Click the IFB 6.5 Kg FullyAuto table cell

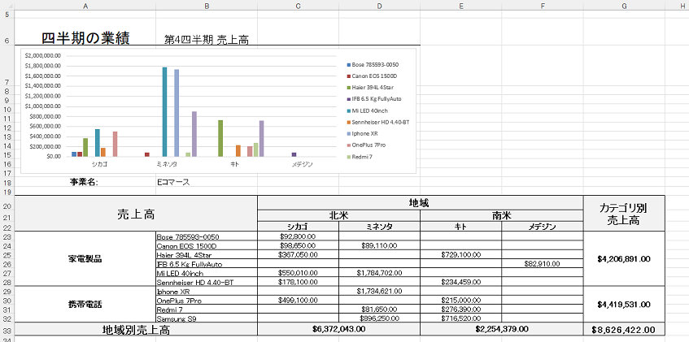tap(207, 264)
